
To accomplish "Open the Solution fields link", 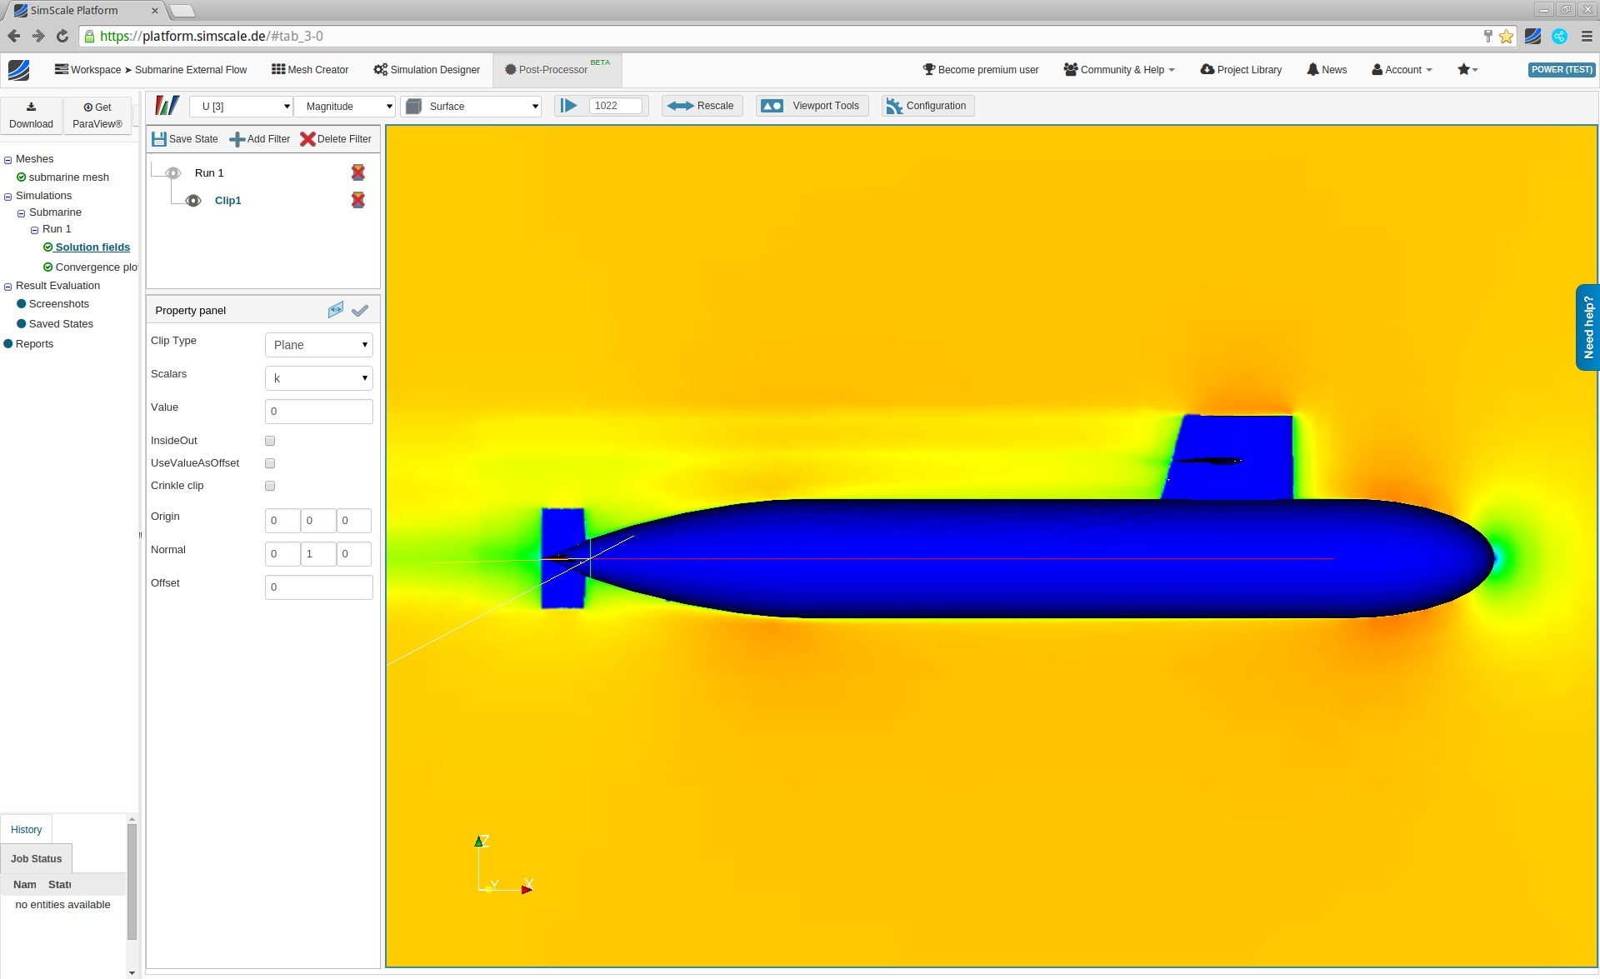I will pos(92,247).
